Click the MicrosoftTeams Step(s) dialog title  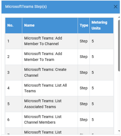[x=26, y=7]
